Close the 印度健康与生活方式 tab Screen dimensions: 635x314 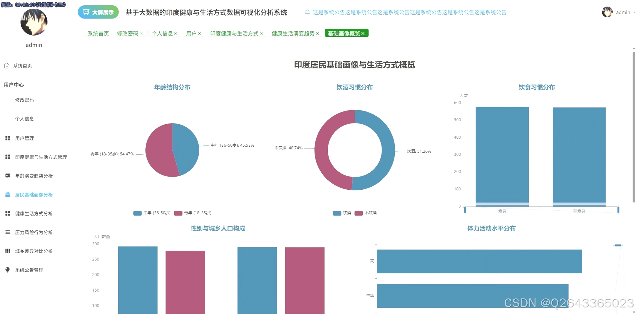261,33
